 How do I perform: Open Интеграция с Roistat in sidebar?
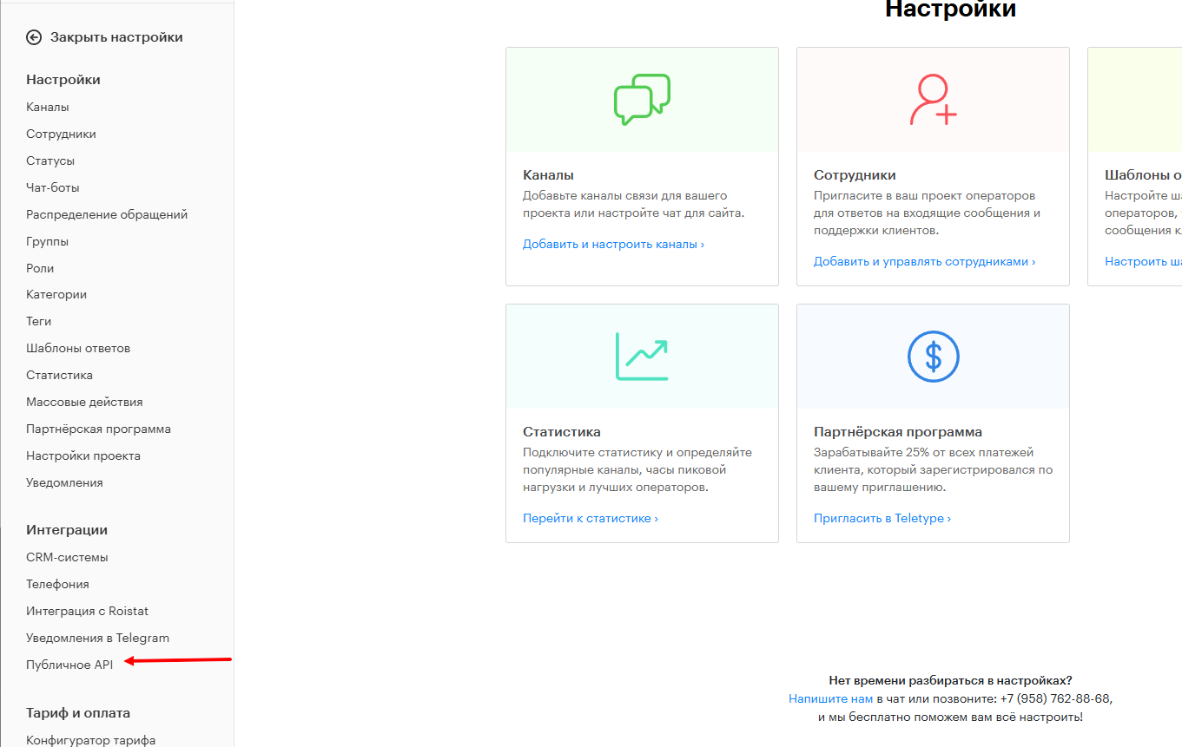[x=87, y=611]
